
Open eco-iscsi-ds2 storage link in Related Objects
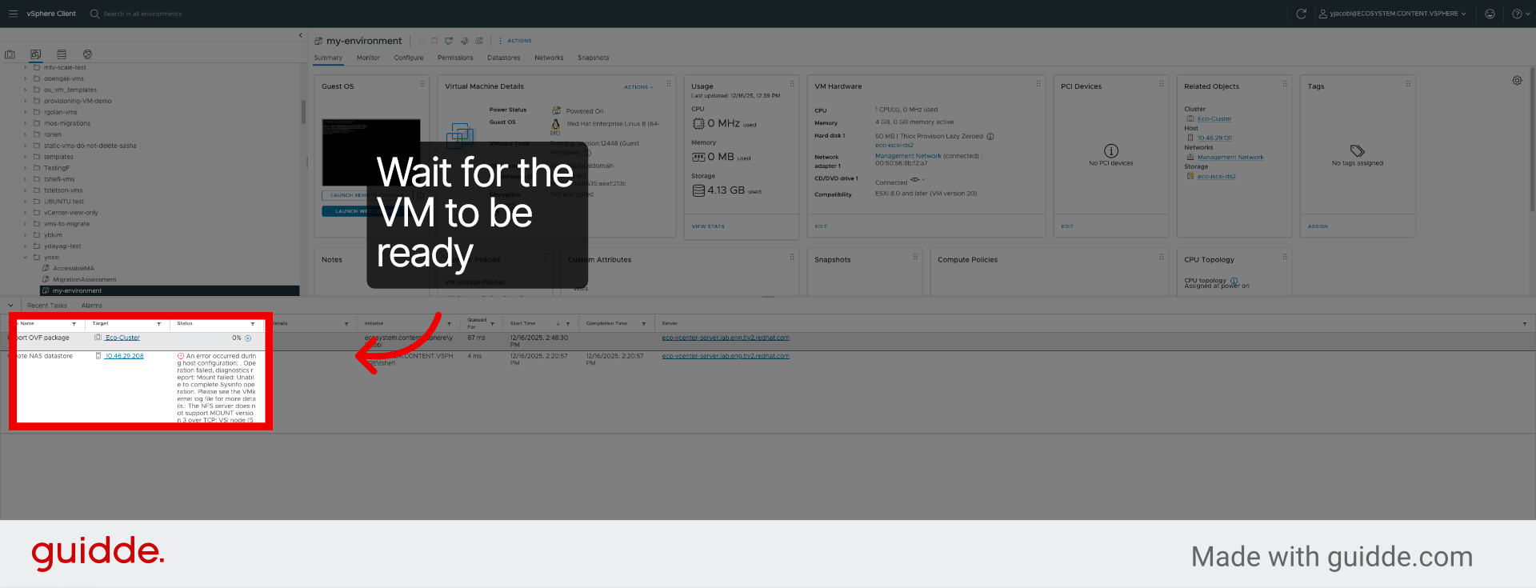click(1217, 177)
